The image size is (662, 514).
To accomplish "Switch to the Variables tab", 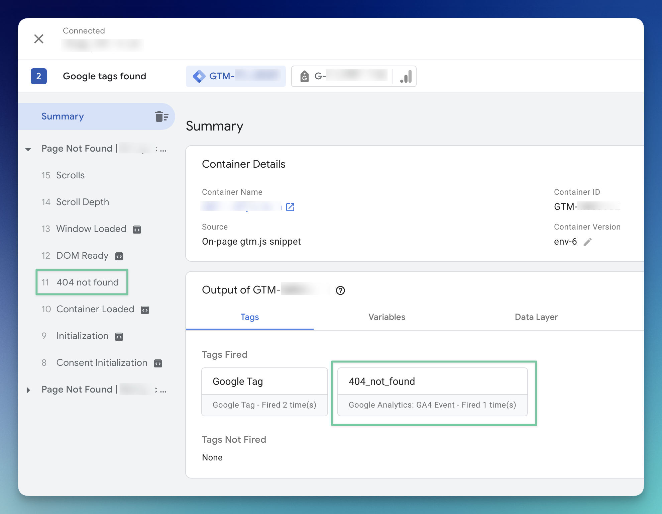I will (x=387, y=317).
